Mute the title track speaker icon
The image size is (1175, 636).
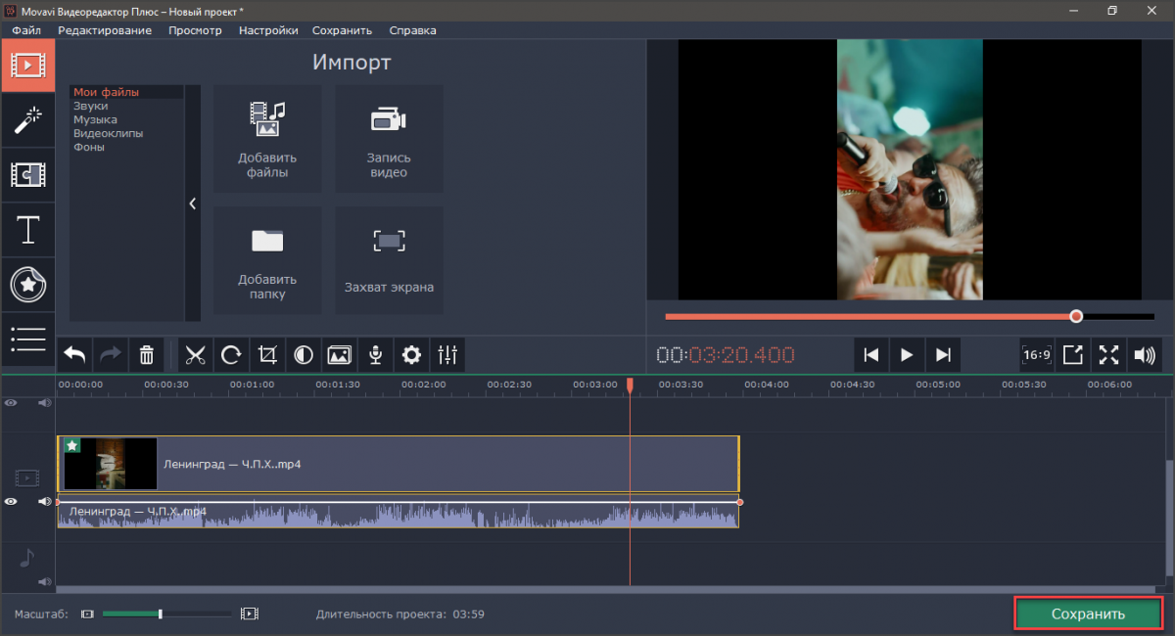pos(44,402)
